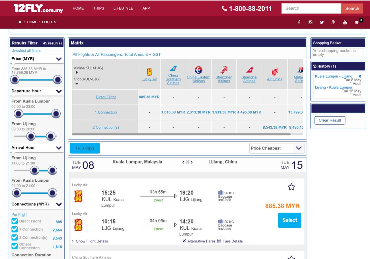The height and width of the screenshot is (259, 370).
Task: Open the Facebook social icon
Action: (299, 22)
